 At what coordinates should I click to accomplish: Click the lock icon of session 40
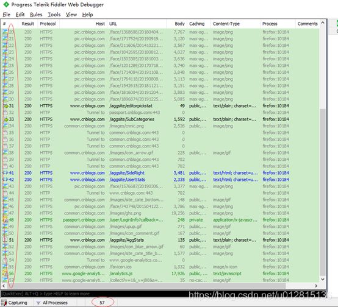[5, 166]
